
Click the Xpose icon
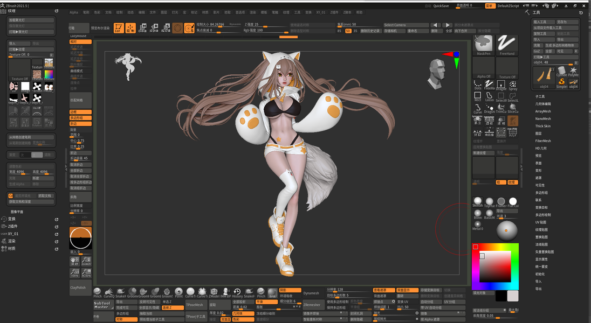click(x=501, y=132)
